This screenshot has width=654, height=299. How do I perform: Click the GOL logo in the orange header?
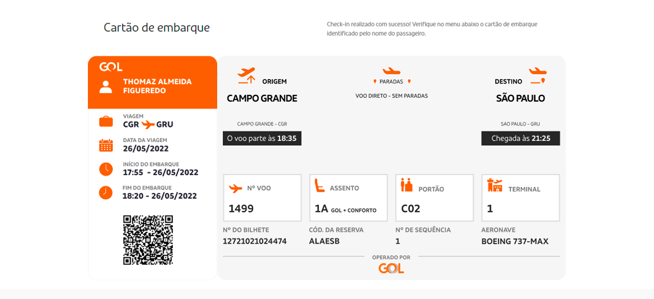point(111,67)
